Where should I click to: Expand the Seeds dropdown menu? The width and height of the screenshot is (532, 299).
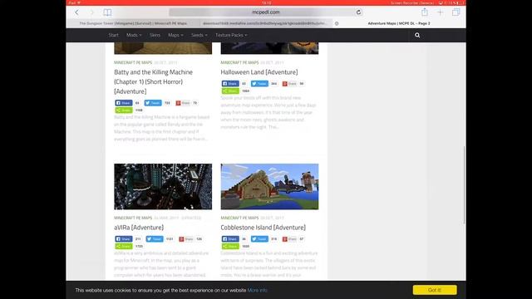click(199, 35)
